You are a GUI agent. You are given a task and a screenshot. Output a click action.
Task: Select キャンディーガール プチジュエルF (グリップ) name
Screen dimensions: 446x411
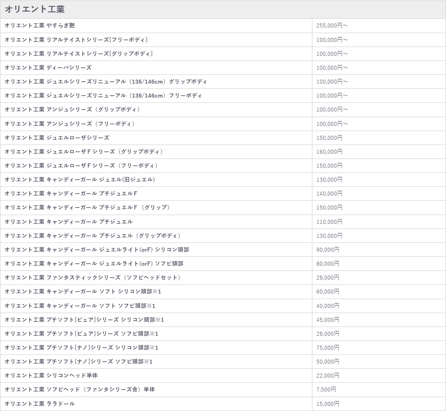point(87,207)
